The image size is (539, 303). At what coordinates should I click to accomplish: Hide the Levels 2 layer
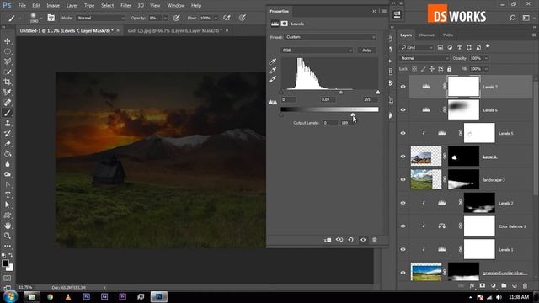[x=403, y=203]
